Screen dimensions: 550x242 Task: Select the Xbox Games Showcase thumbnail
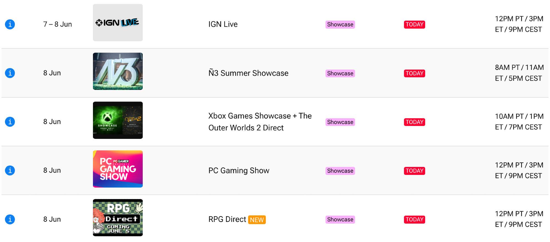click(x=118, y=120)
